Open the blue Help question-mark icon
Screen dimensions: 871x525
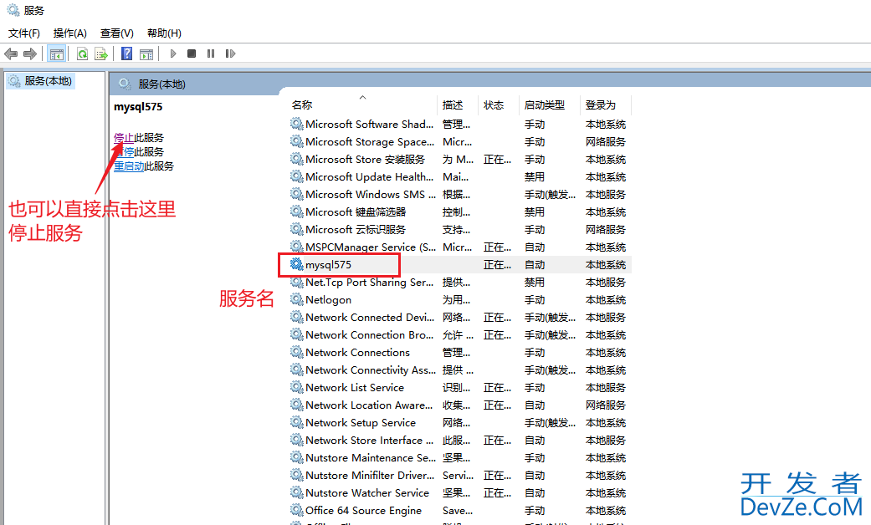coord(126,54)
